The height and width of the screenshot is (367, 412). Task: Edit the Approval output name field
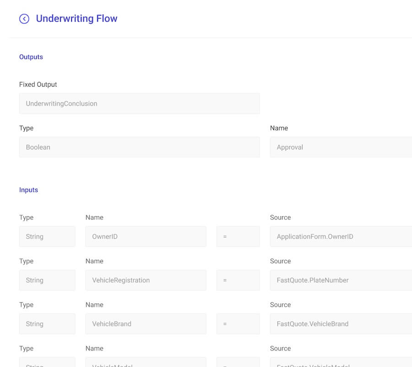(341, 147)
